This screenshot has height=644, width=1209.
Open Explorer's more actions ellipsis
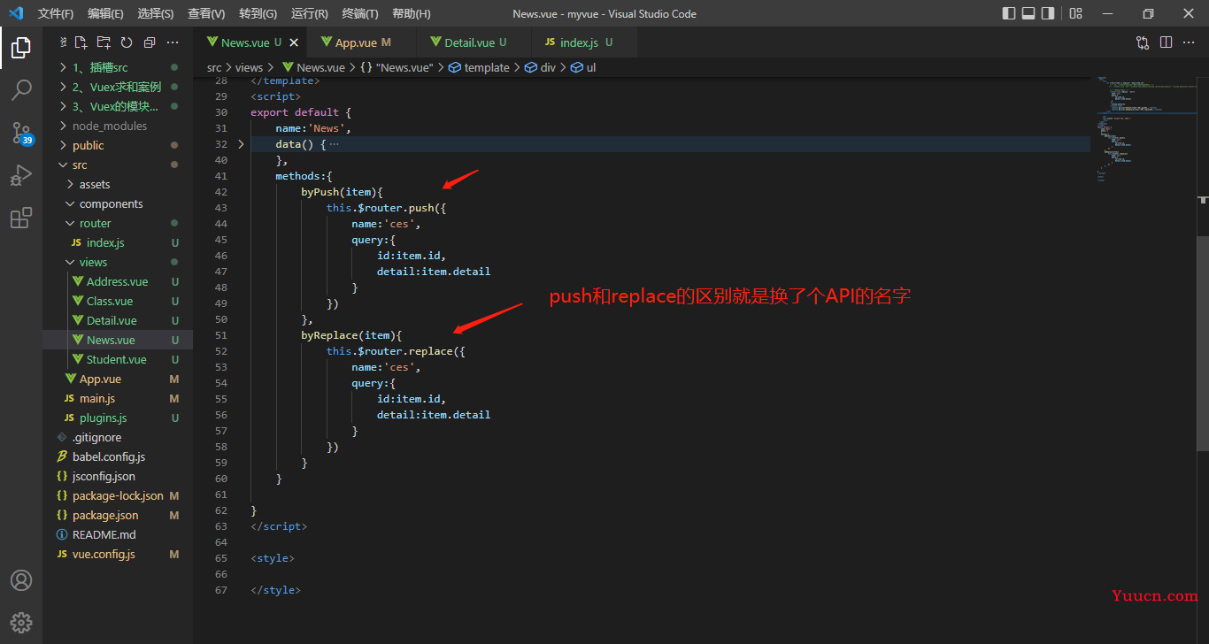[x=173, y=42]
